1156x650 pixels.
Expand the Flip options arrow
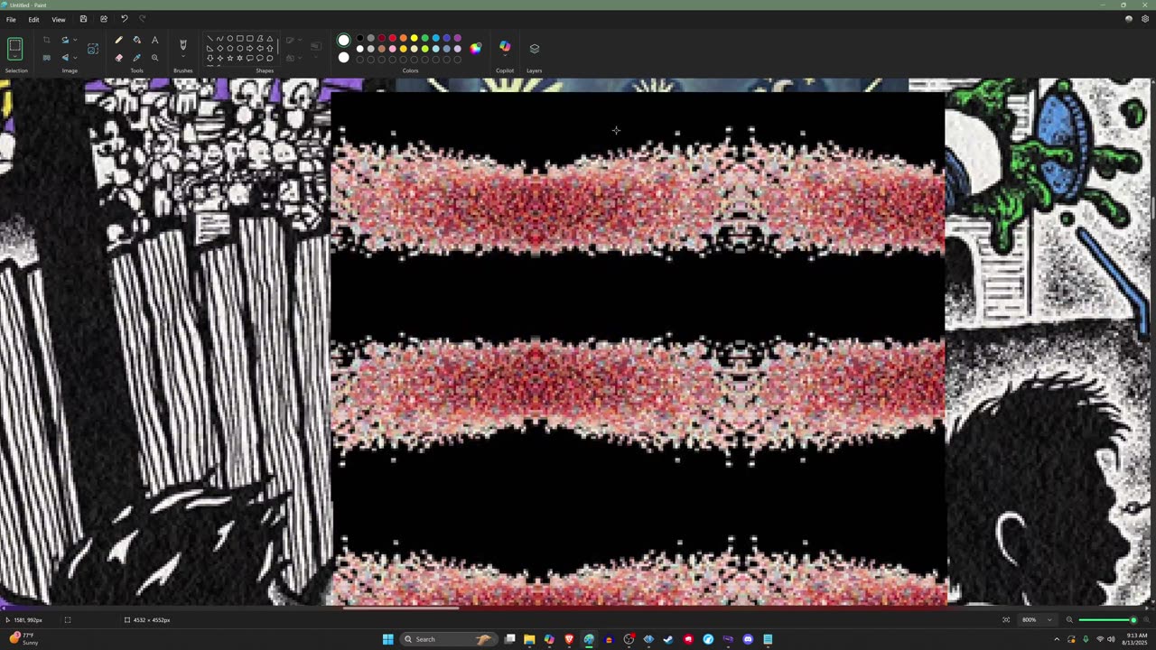pos(74,58)
